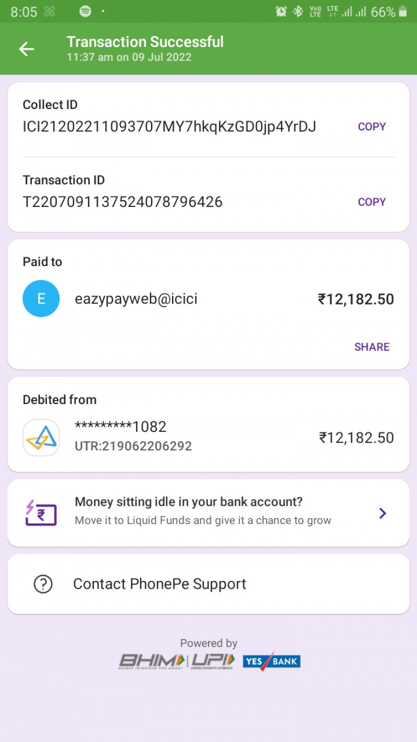This screenshot has width=417, height=742.
Task: Copy the Collect ID
Action: pos(372,127)
